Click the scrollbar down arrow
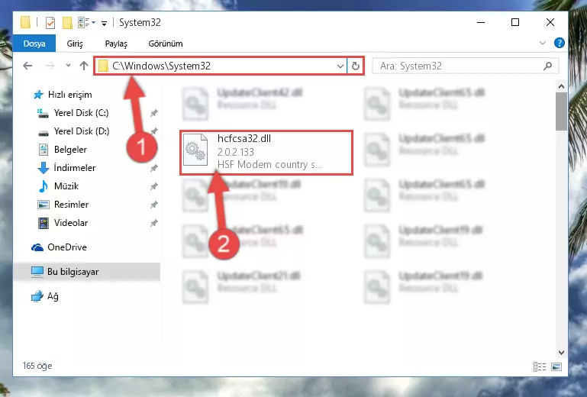This screenshot has height=397, width=587. 561,353
